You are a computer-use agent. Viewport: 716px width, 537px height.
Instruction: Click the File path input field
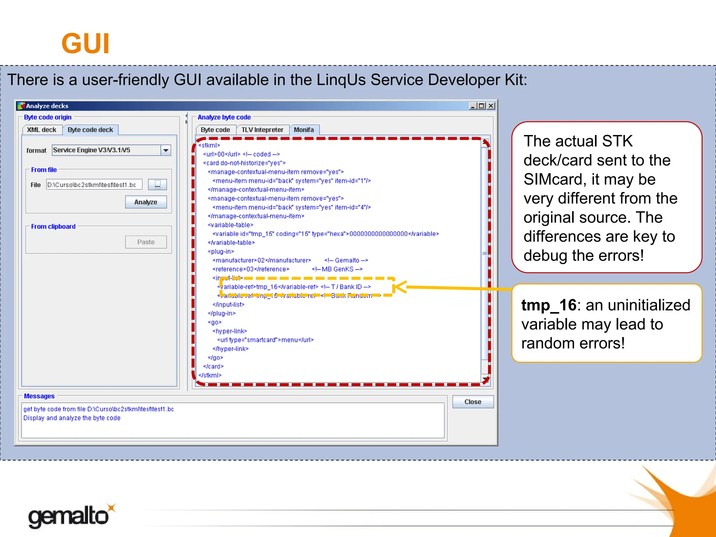[94, 185]
